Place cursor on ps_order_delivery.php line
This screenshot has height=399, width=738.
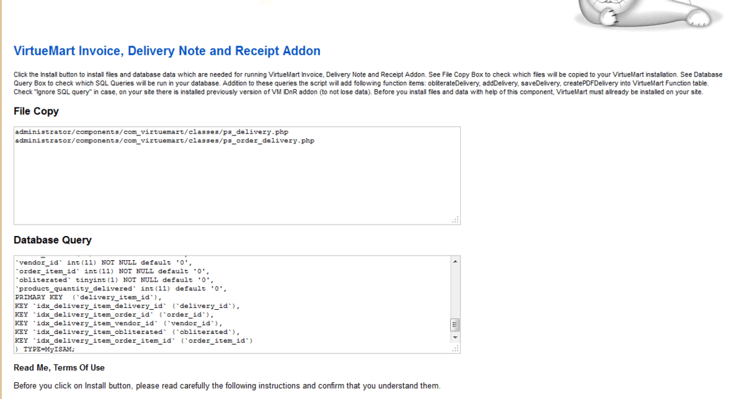click(x=165, y=141)
